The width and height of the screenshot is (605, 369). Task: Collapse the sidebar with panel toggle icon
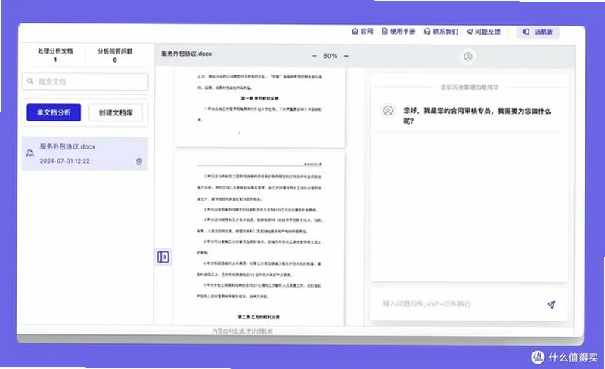[163, 257]
